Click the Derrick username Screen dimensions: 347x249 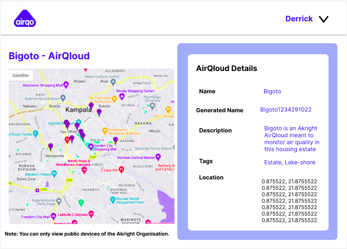[x=299, y=19]
